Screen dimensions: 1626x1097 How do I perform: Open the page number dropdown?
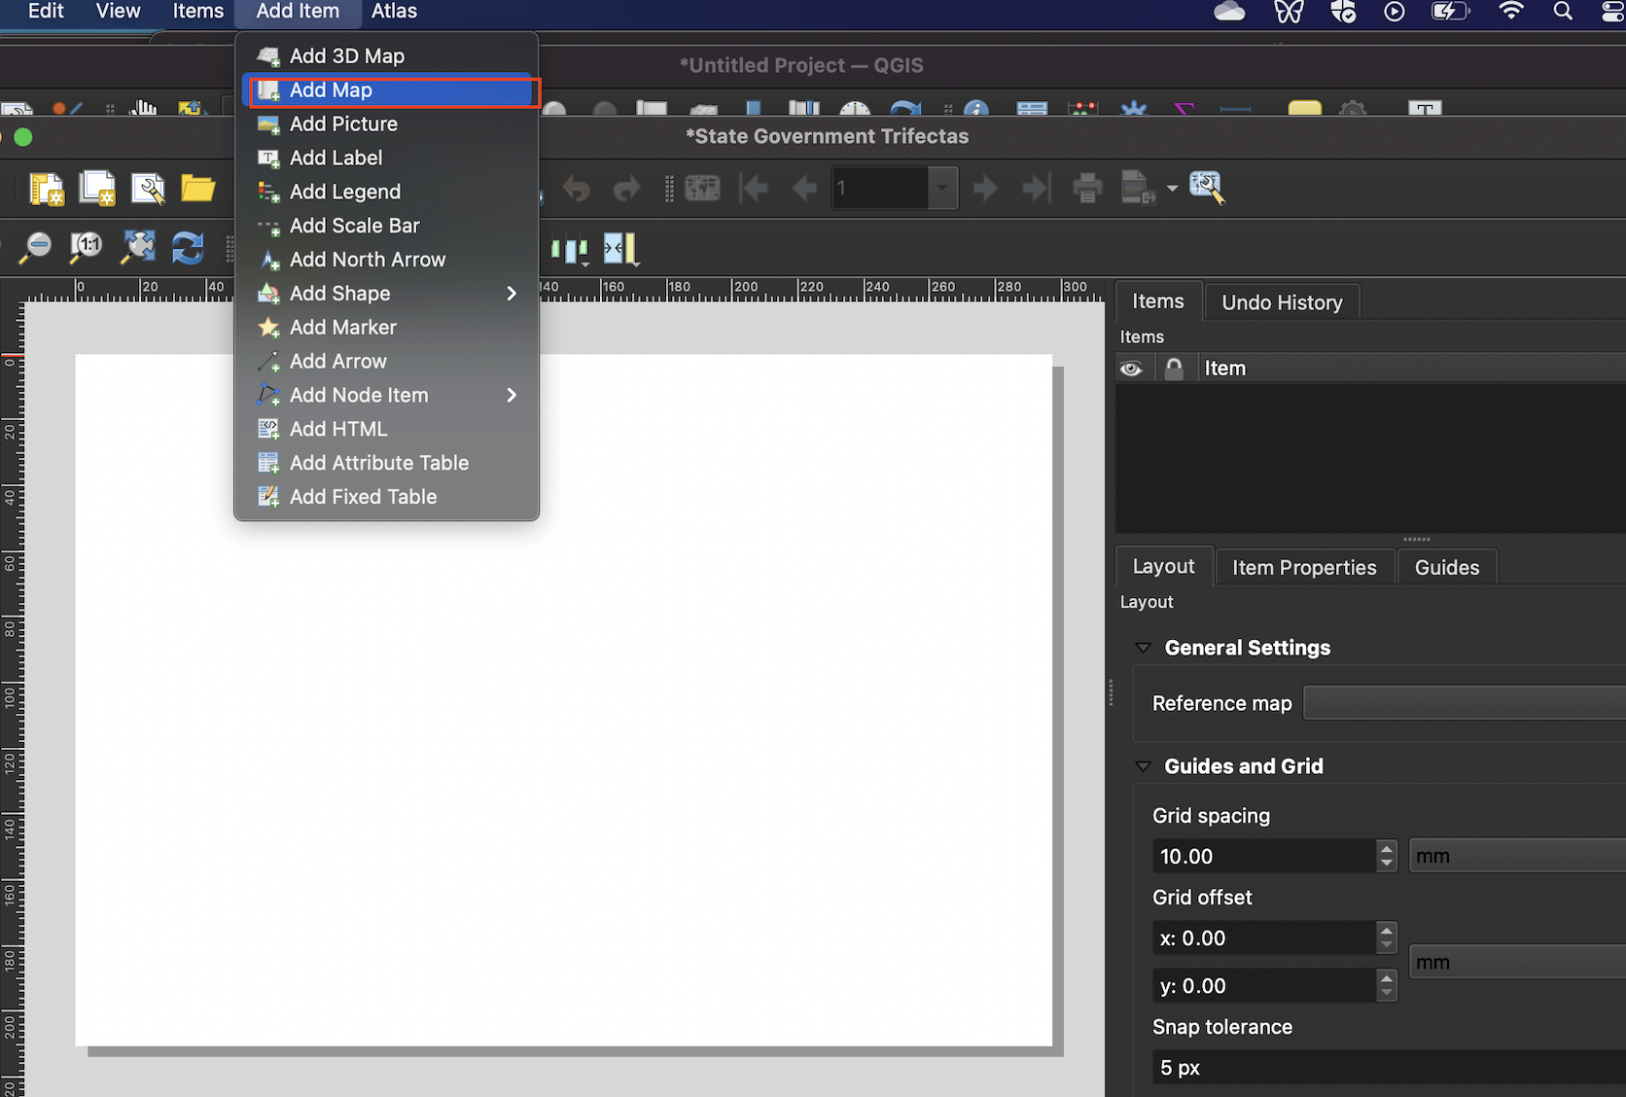tap(940, 188)
